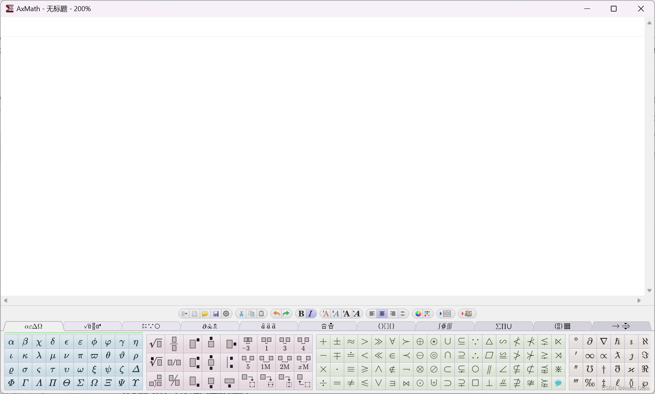Insert the Greek letter alpha
This screenshot has width=655, height=394.
pos(12,342)
